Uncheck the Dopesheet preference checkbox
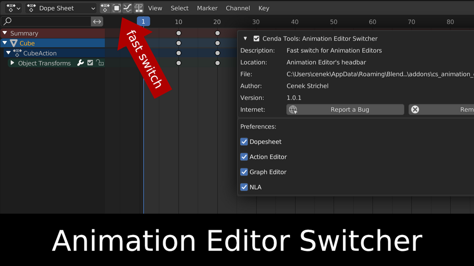The width and height of the screenshot is (474, 266). click(x=244, y=142)
